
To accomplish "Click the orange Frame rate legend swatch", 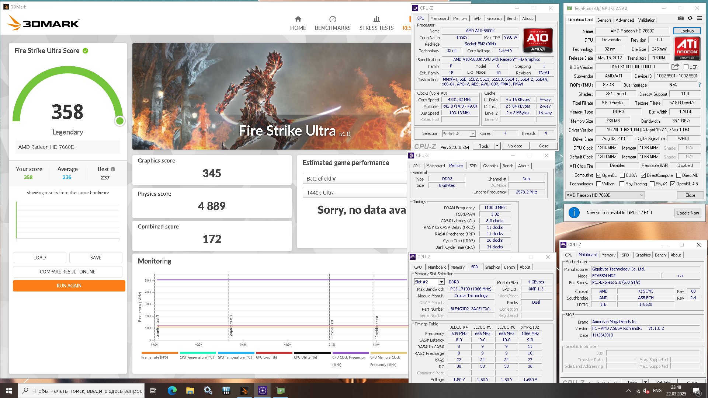I will tap(160, 353).
